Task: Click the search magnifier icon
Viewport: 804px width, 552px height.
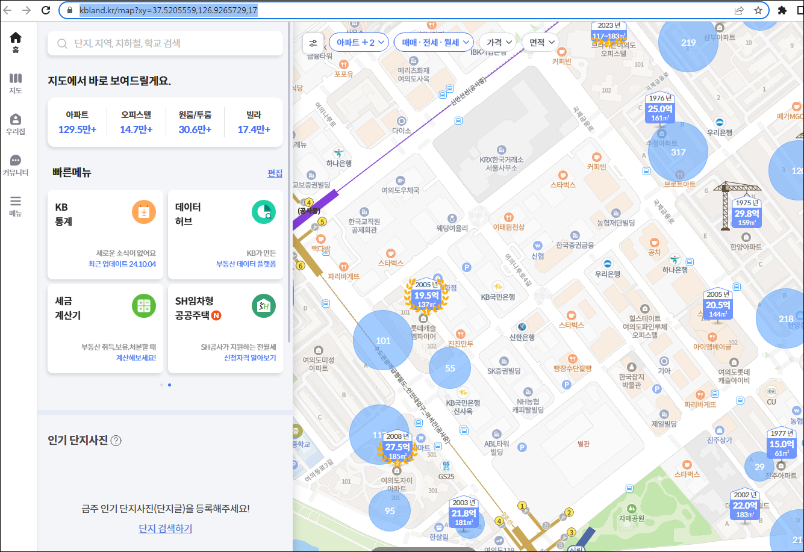Action: tap(62, 43)
